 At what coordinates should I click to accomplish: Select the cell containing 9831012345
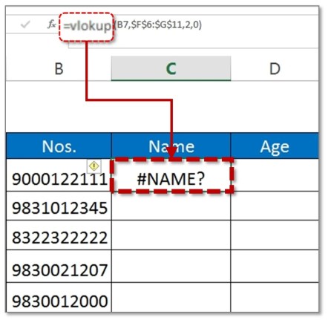pos(59,206)
